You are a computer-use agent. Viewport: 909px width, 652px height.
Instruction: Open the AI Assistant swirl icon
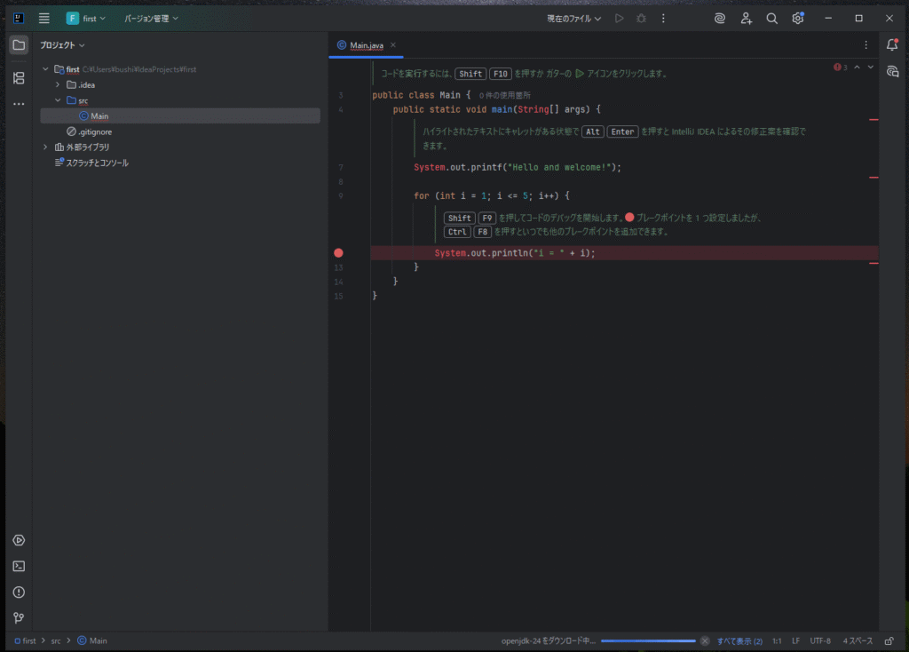tap(719, 19)
